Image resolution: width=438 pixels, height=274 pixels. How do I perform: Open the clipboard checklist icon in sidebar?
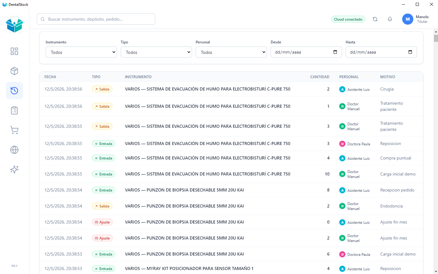click(15, 110)
